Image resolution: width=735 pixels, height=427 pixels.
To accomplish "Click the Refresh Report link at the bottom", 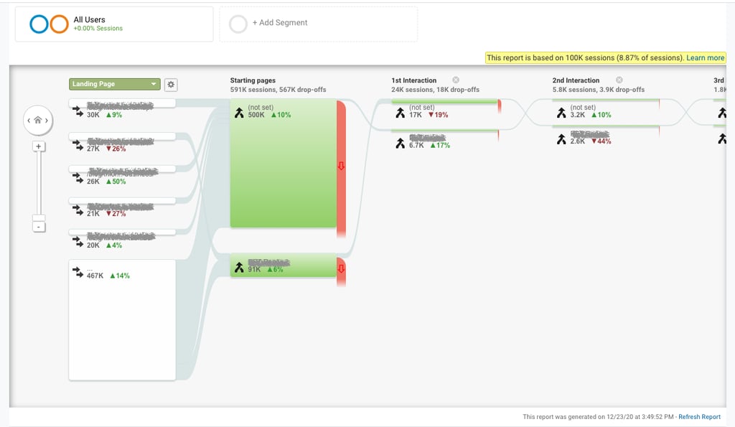I will click(699, 417).
